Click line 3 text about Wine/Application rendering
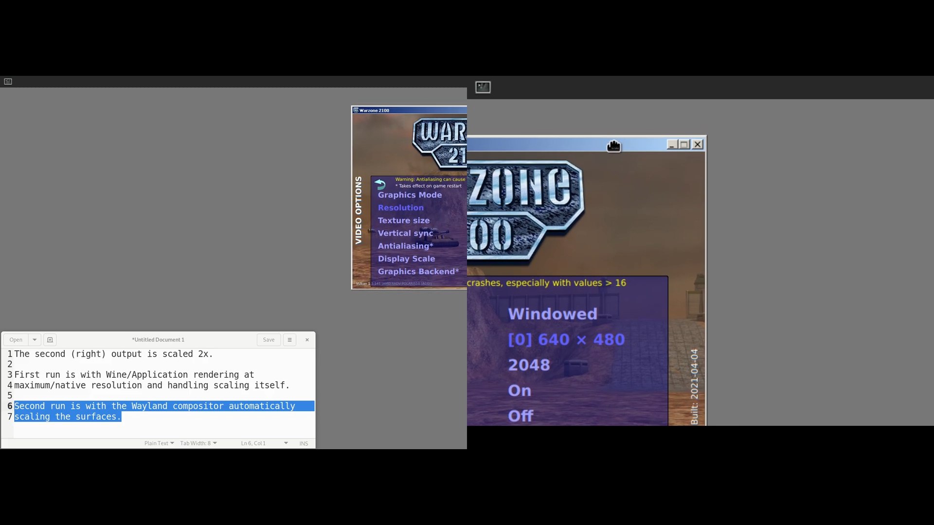Image resolution: width=934 pixels, height=525 pixels. point(134,375)
